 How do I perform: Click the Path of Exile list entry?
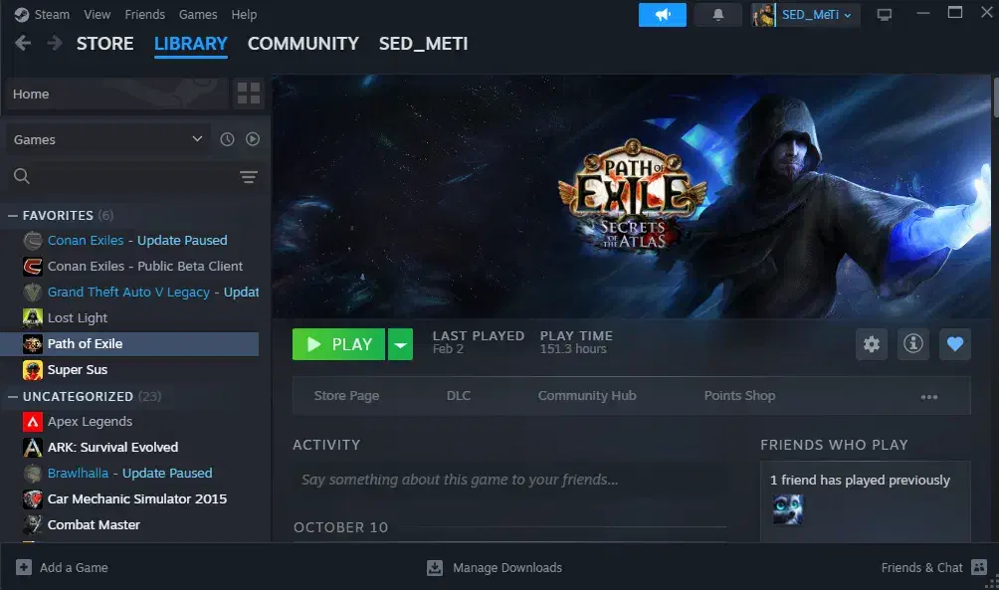point(130,344)
